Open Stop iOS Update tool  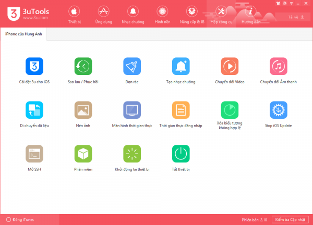pos(279,110)
